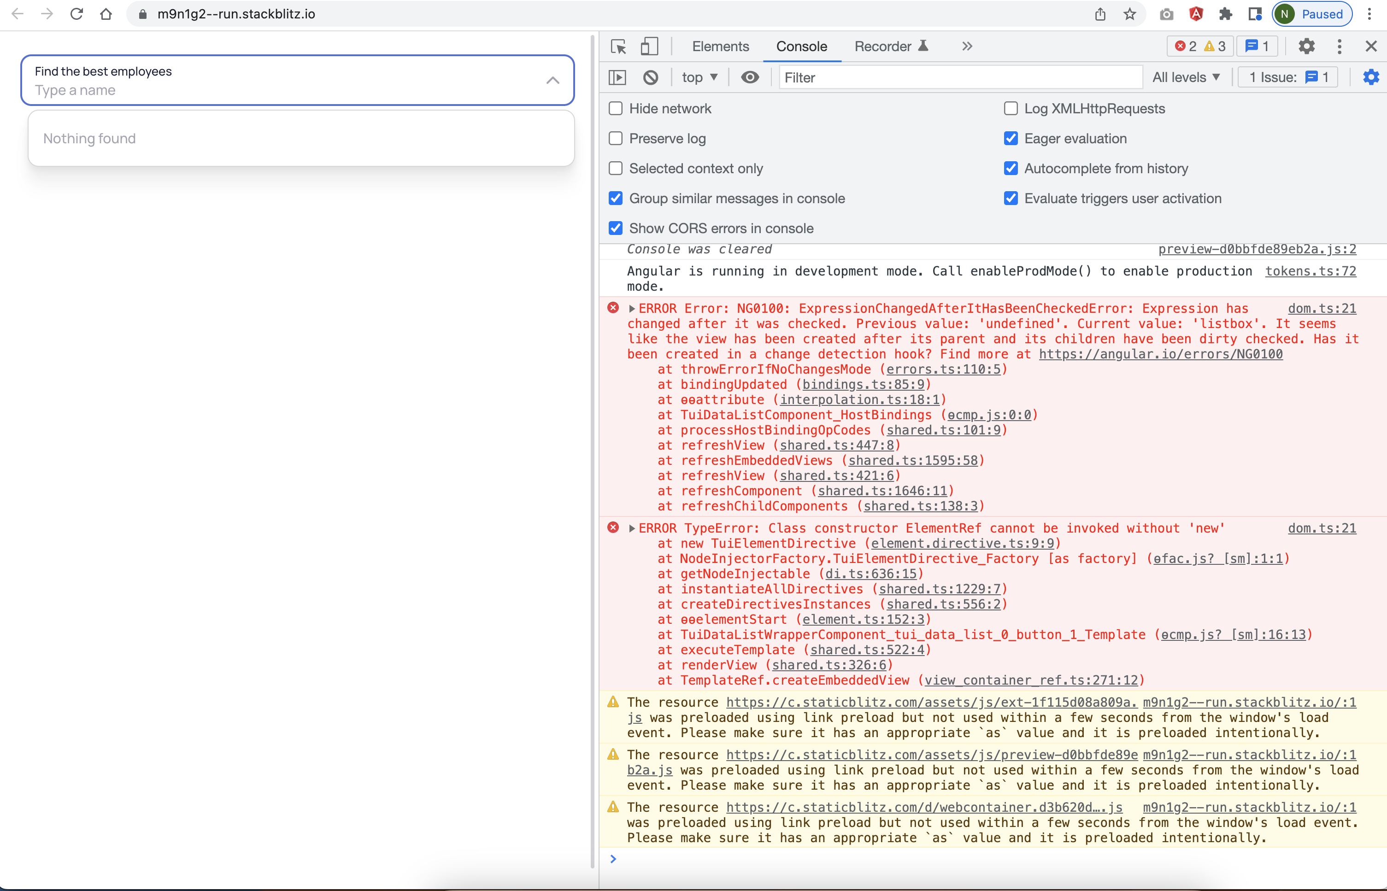Open the dom.ts:21 source link
Screen dimensions: 1387x891
click(1322, 308)
